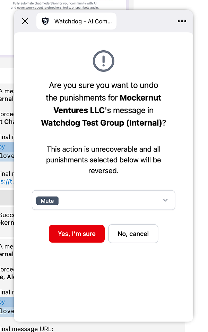Confirm by clicking "Yes, I'm sure"
The image size is (208, 332).
77,233
